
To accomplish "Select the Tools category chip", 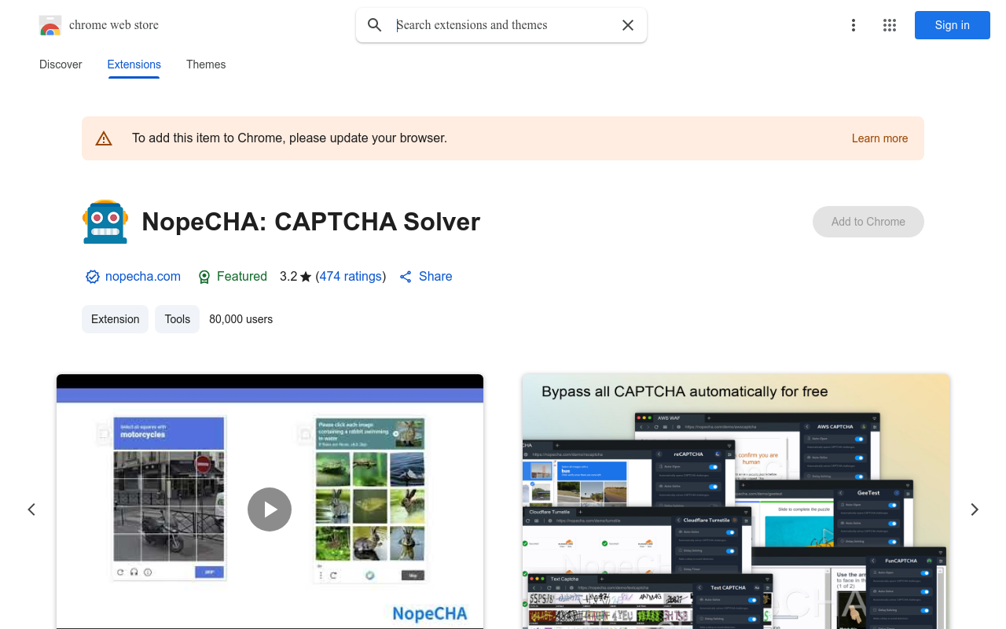I will coord(178,319).
